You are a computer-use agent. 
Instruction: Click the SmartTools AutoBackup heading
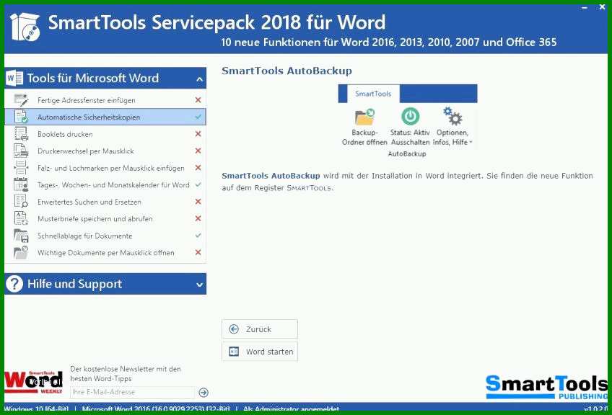287,71
